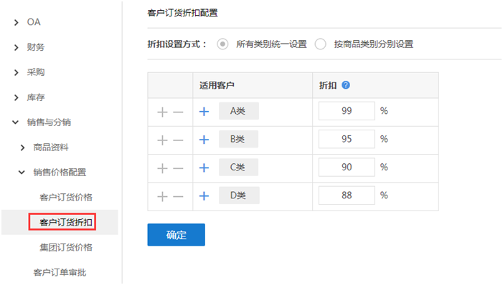Image resolution: width=503 pixels, height=285 pixels.
Task: Click the 适用客户 column header
Action: click(x=217, y=85)
